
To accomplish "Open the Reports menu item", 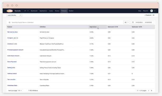I will click(146, 11).
